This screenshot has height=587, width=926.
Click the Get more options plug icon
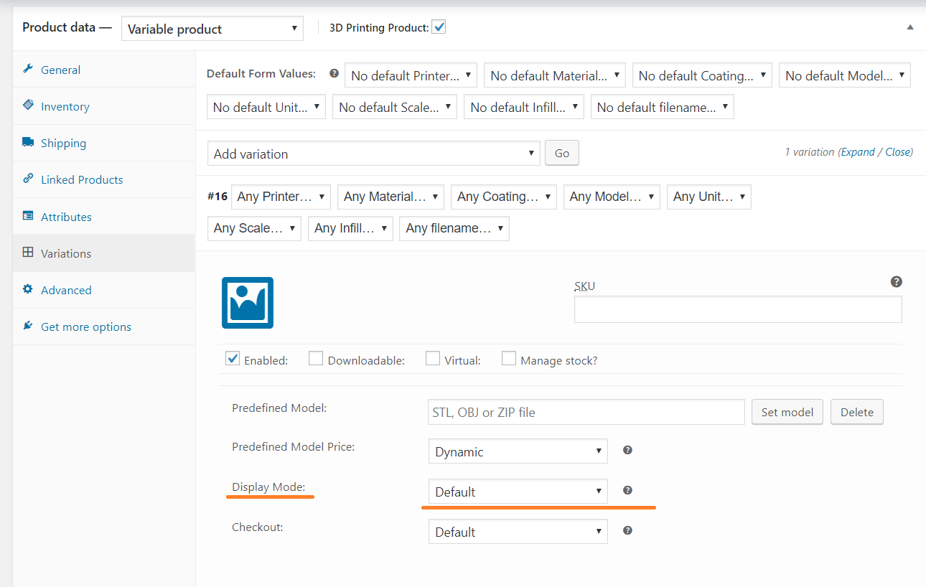[x=28, y=326]
